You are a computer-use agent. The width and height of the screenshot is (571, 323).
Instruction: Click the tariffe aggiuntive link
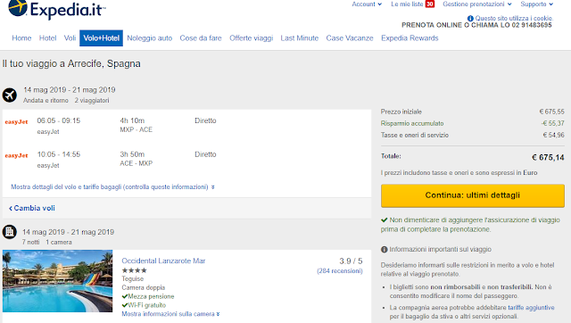pos(531,307)
